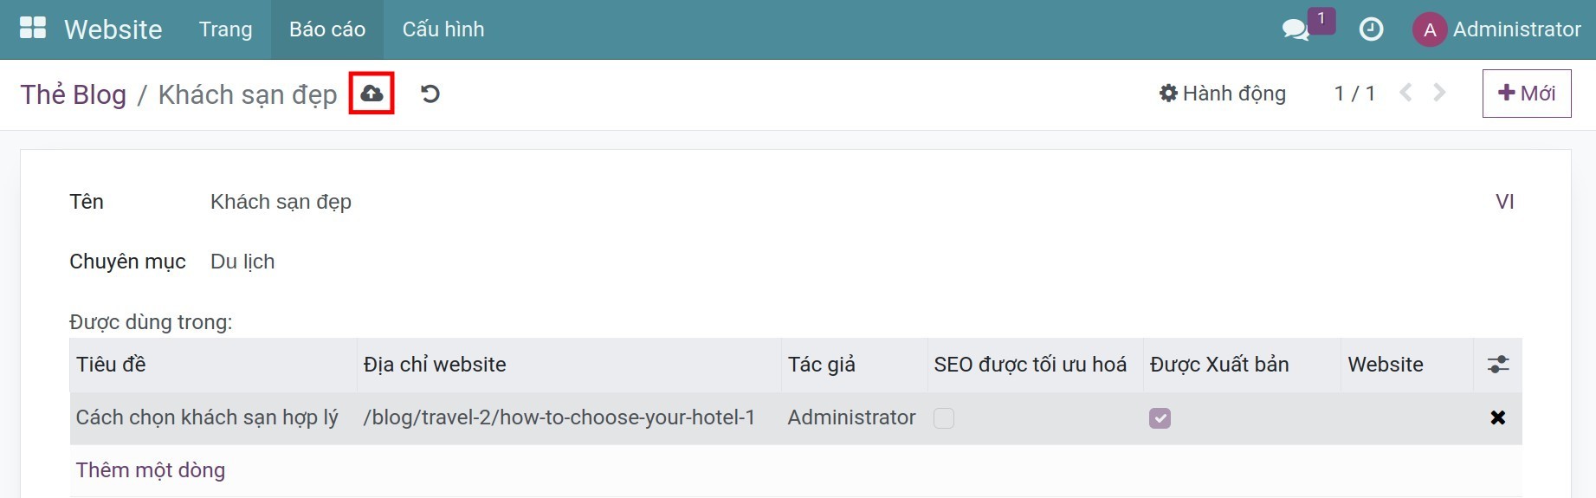
Task: Open the apps grid menu icon
Action: point(33,29)
